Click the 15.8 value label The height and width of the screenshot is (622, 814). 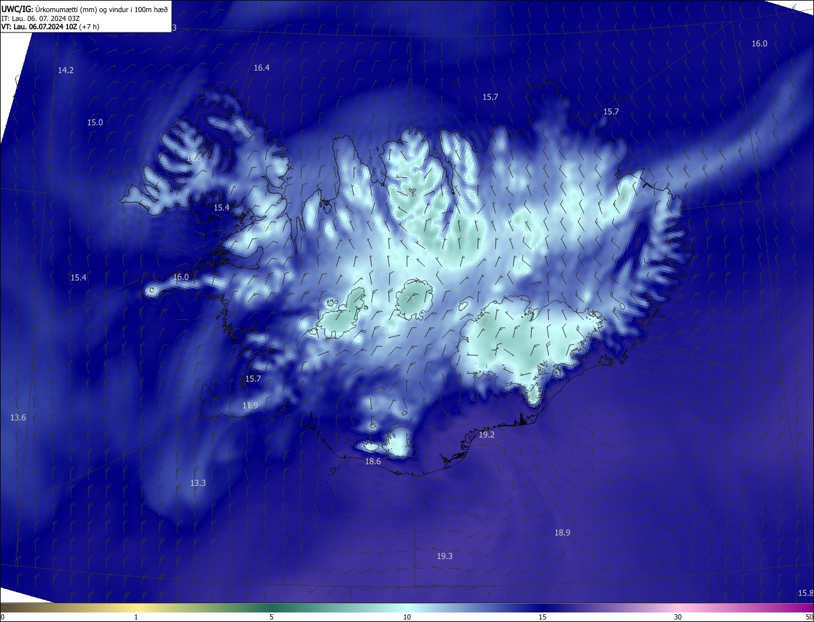click(805, 593)
